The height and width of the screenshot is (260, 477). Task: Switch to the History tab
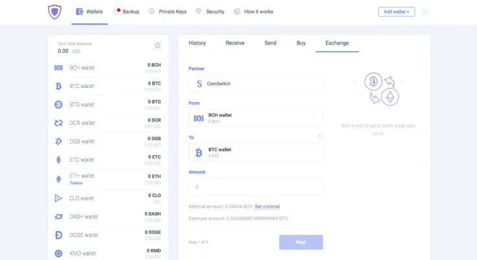click(197, 43)
